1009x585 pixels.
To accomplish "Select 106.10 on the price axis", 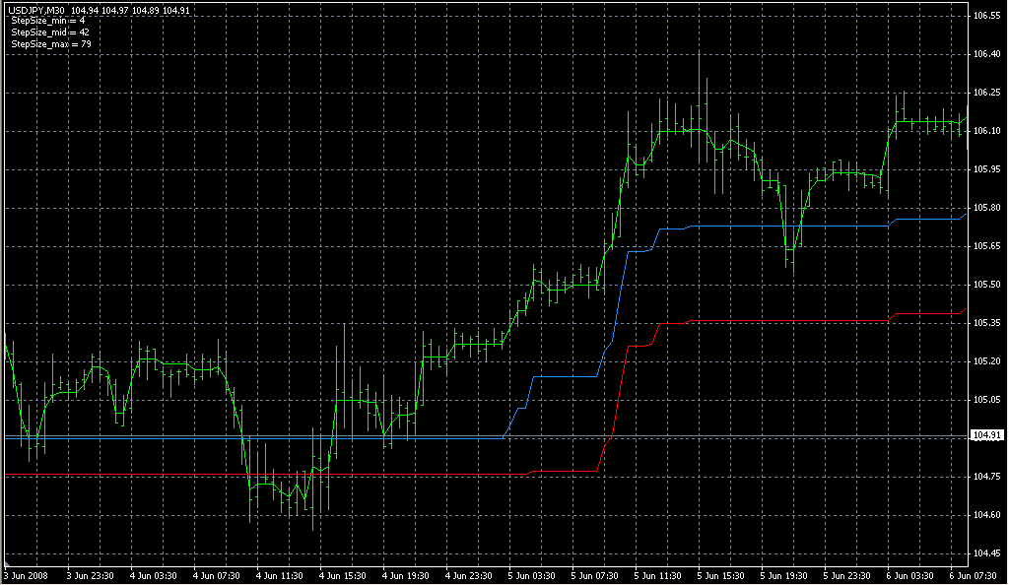I will [x=986, y=131].
